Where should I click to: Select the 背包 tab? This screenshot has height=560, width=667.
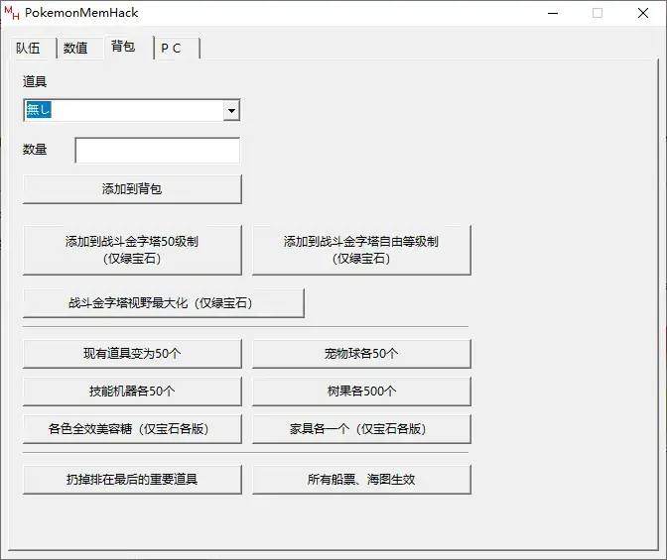tap(128, 47)
